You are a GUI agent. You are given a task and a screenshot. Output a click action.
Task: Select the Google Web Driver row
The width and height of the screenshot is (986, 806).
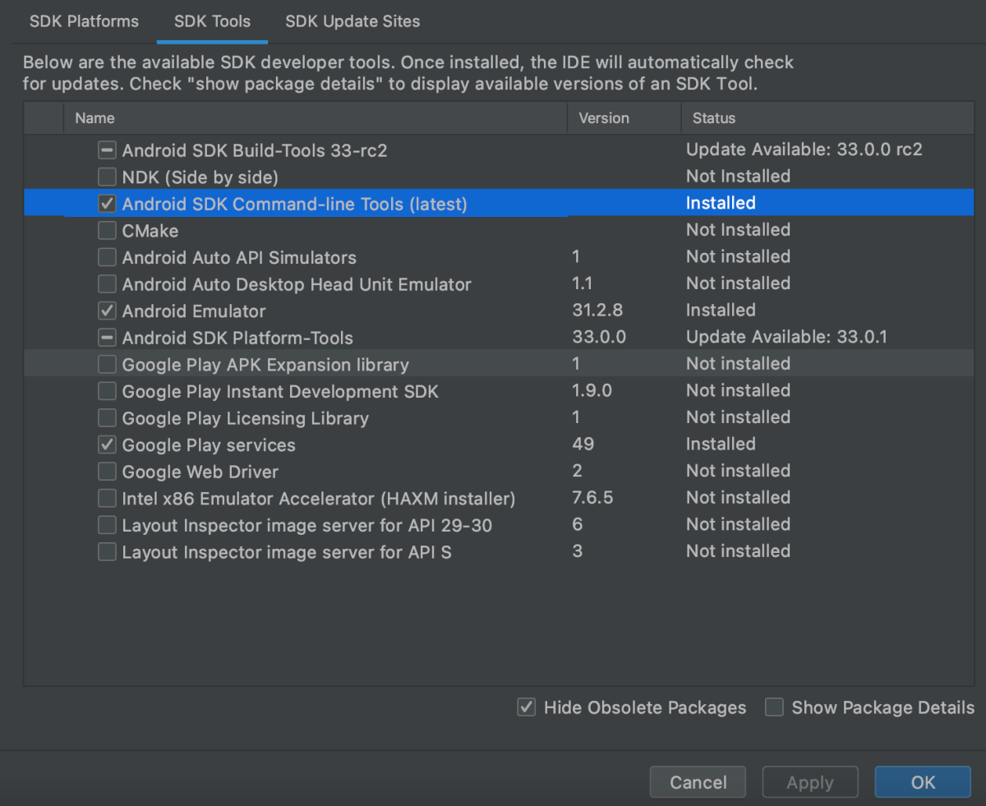[x=498, y=472]
